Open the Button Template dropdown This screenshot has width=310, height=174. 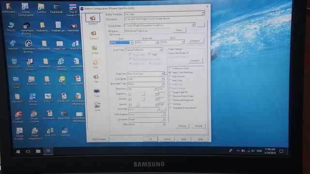click(x=203, y=13)
